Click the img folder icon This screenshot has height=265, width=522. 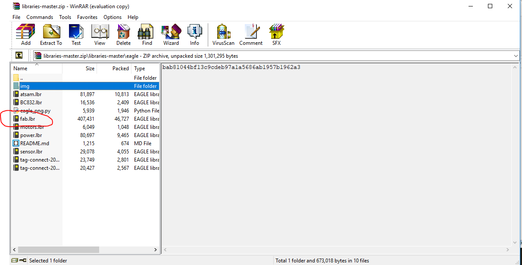[16, 86]
